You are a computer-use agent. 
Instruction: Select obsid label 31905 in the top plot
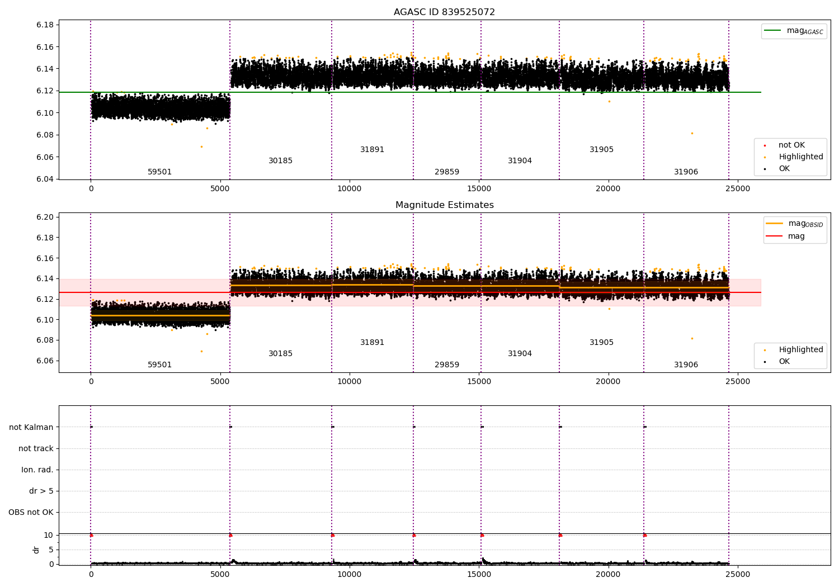tap(601, 150)
